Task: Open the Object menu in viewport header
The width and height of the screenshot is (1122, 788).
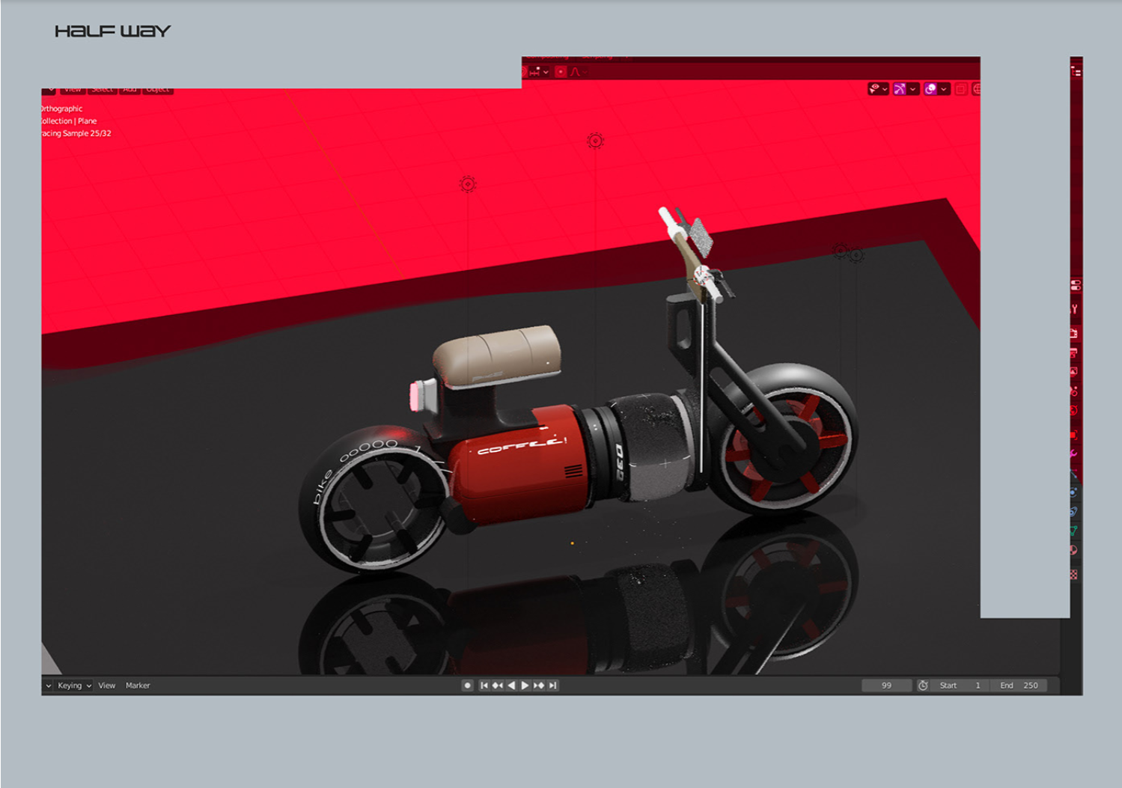Action: click(x=158, y=89)
